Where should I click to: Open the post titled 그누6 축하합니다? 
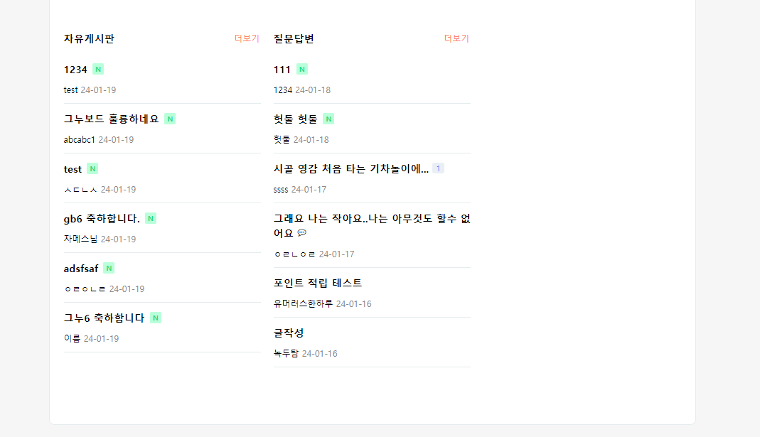click(x=104, y=318)
